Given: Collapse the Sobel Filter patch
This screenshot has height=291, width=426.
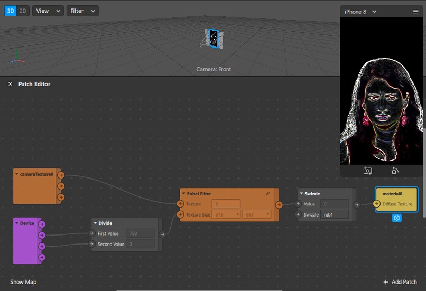Looking at the screenshot, I should 183,193.
